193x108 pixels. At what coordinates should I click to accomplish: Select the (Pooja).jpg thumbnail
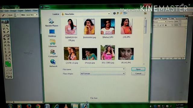[90, 54]
